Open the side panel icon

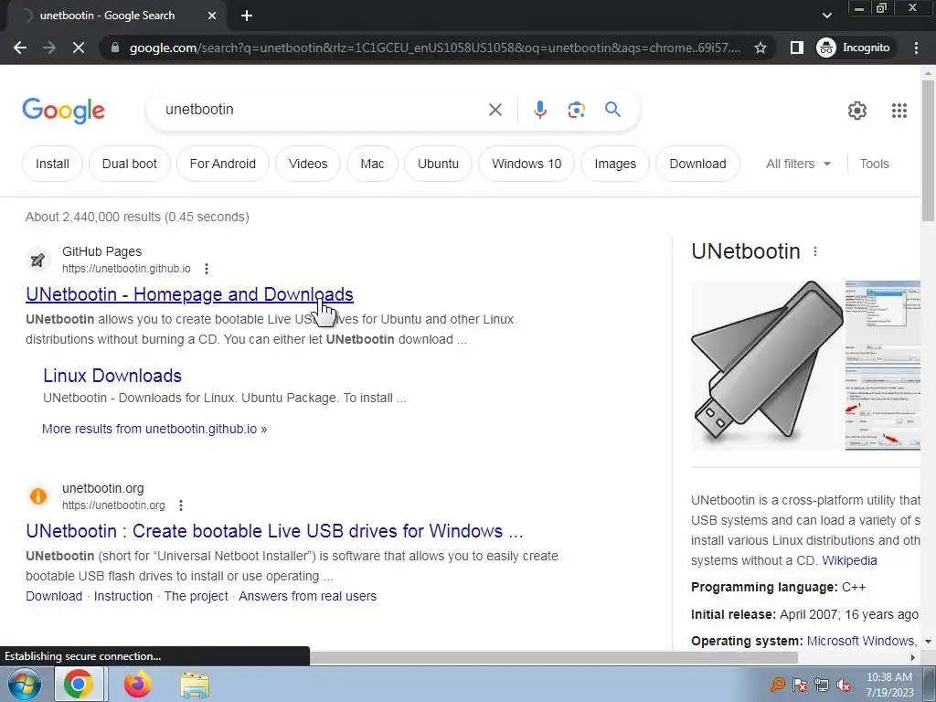tap(796, 48)
